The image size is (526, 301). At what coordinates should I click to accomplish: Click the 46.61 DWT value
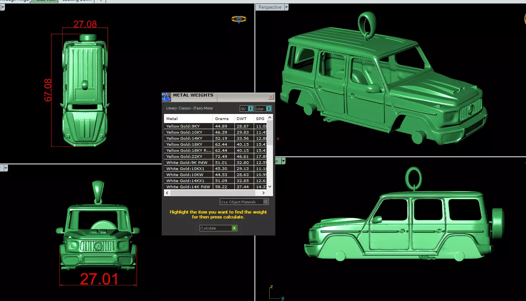pyautogui.click(x=243, y=156)
